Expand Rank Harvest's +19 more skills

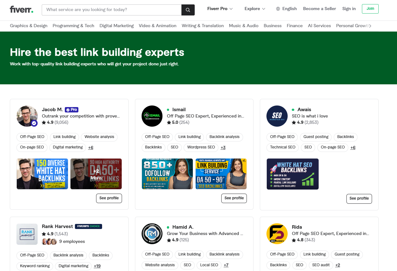coord(97,266)
